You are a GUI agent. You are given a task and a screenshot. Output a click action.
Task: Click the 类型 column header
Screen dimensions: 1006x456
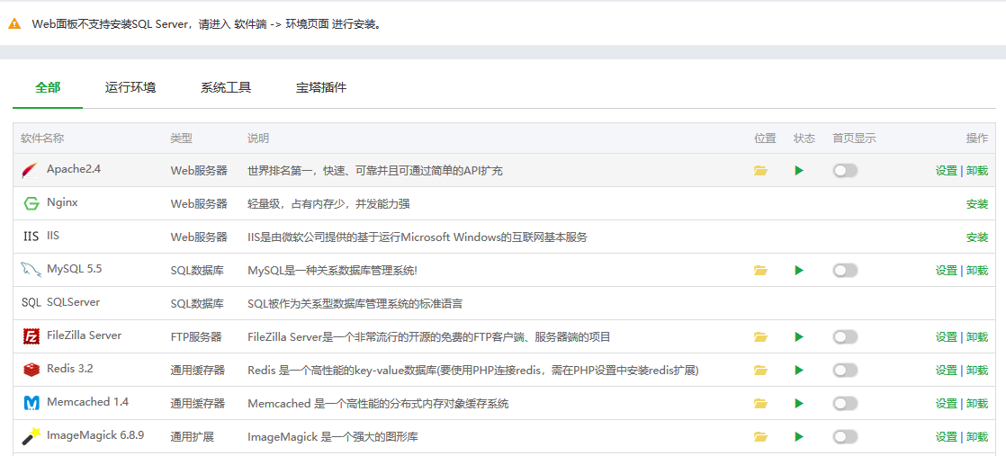click(181, 139)
